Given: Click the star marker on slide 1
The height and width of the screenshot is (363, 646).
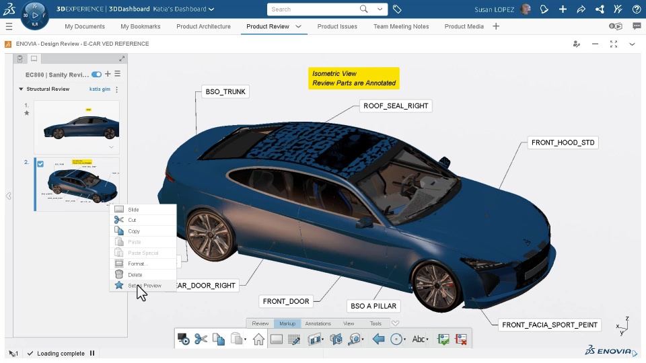Looking at the screenshot, I should pos(27,113).
